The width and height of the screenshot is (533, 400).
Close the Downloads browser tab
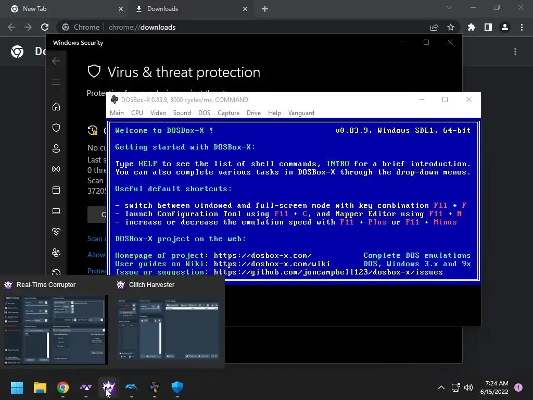coord(245,9)
